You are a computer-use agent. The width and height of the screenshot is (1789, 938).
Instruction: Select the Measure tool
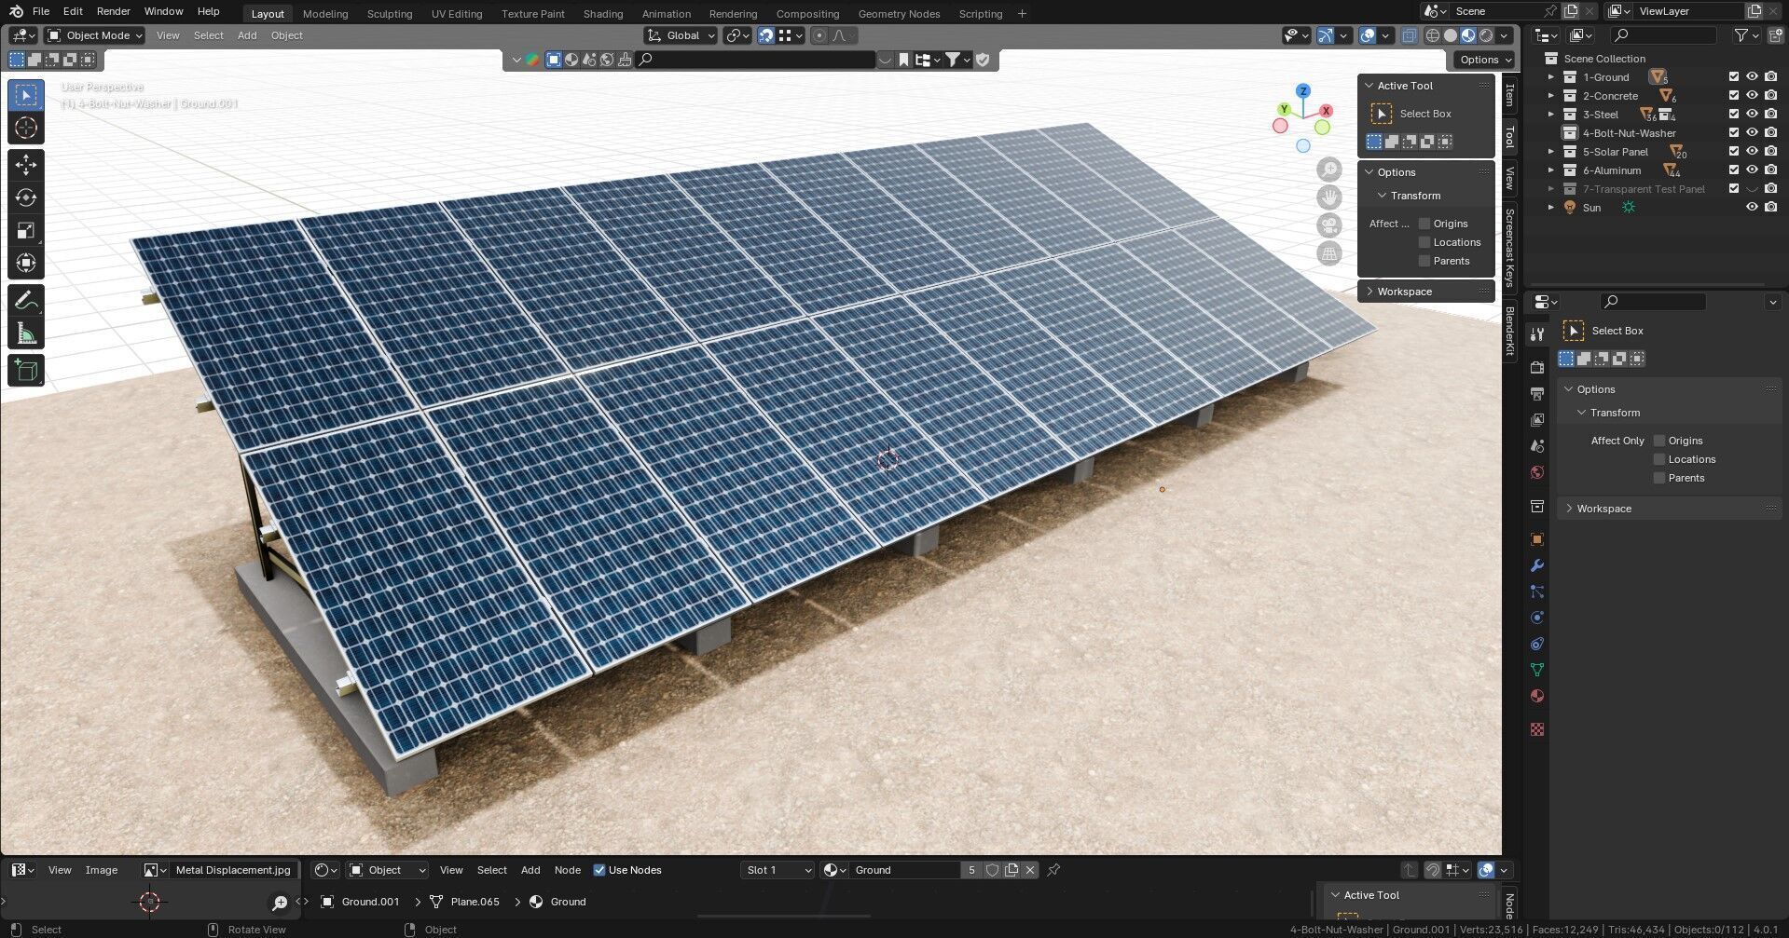pyautogui.click(x=26, y=333)
